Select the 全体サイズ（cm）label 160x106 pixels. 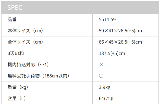[x=26, y=42]
